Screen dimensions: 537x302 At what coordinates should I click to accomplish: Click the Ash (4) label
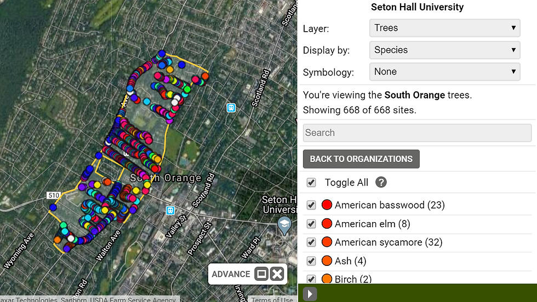tap(350, 261)
